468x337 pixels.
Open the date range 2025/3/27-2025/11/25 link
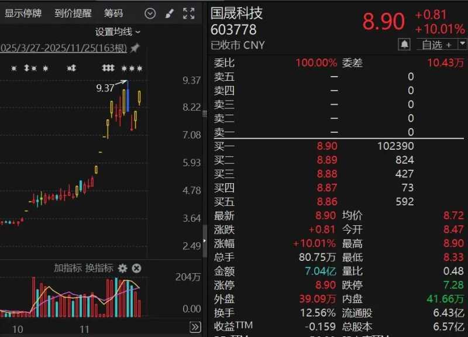[64, 48]
